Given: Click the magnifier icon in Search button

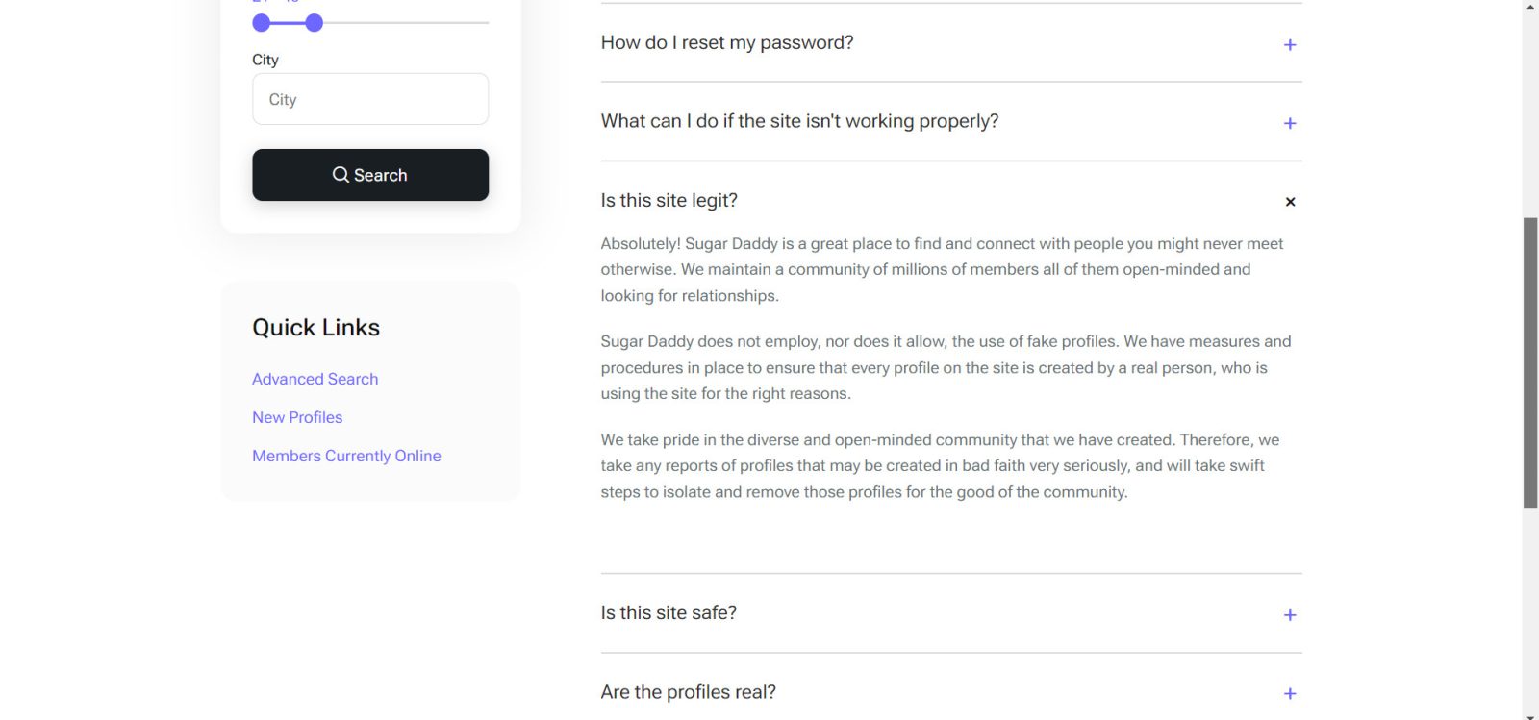Looking at the screenshot, I should click(341, 175).
